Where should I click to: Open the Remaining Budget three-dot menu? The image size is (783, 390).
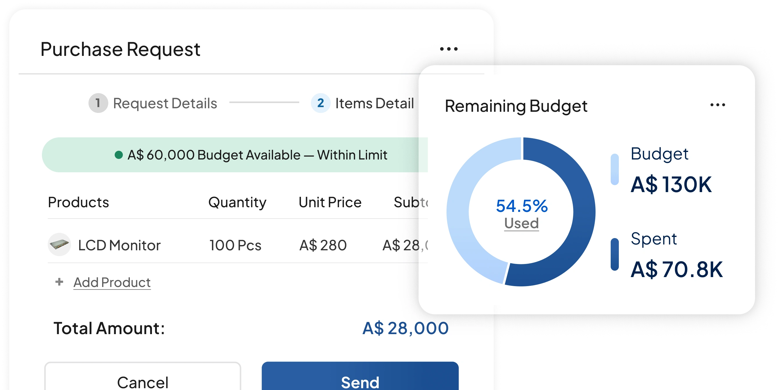click(x=717, y=105)
